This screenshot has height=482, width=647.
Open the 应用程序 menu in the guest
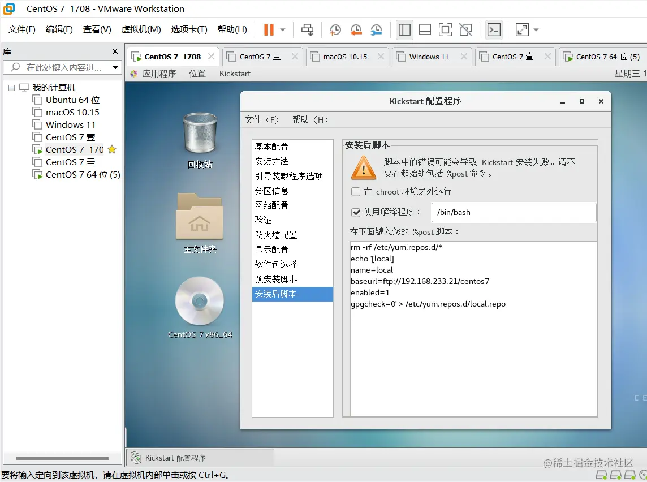159,74
